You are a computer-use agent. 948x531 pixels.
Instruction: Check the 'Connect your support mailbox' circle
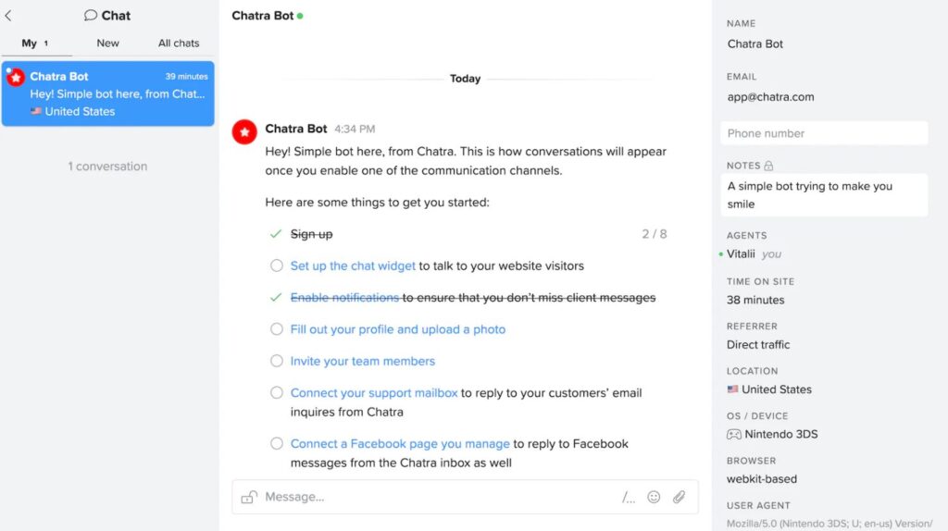276,392
